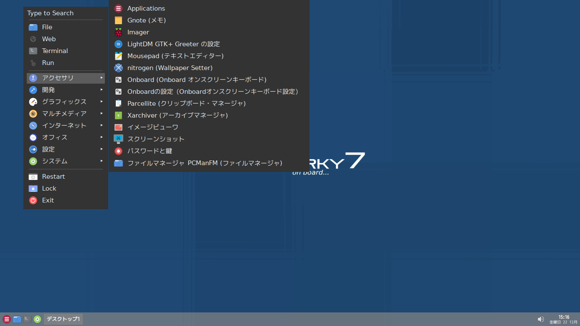Click the red Exit power icon
The width and height of the screenshot is (580, 326).
point(33,200)
